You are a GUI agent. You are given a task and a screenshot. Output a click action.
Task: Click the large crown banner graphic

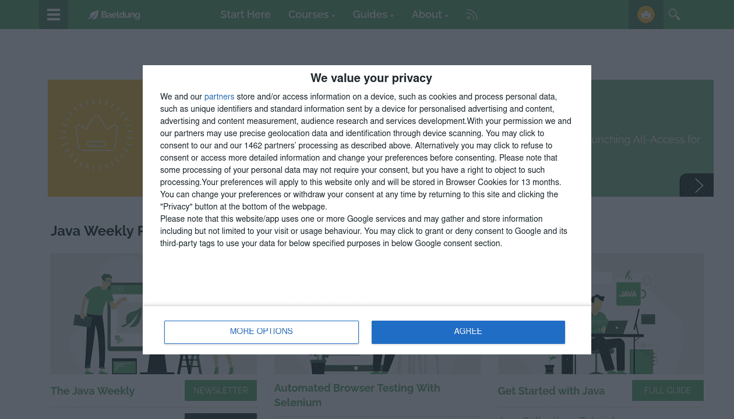pyautogui.click(x=96, y=138)
